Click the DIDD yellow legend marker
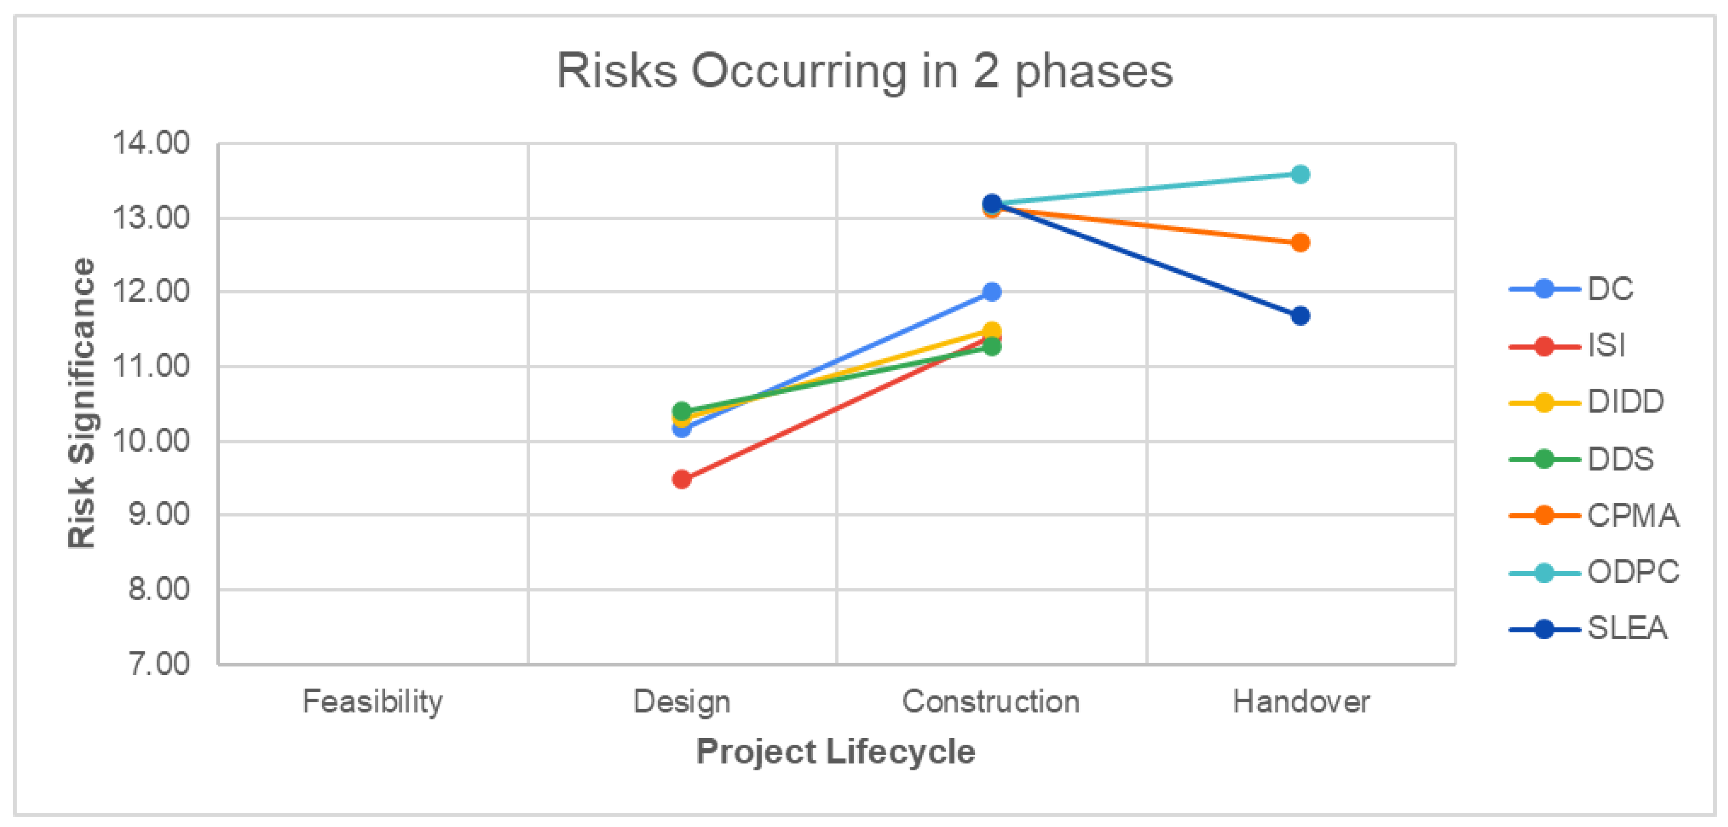This screenshot has height=827, width=1728. coord(1544,403)
